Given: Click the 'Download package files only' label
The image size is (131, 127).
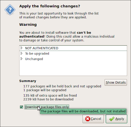Looking at the screenshot, I should tap(47, 107).
